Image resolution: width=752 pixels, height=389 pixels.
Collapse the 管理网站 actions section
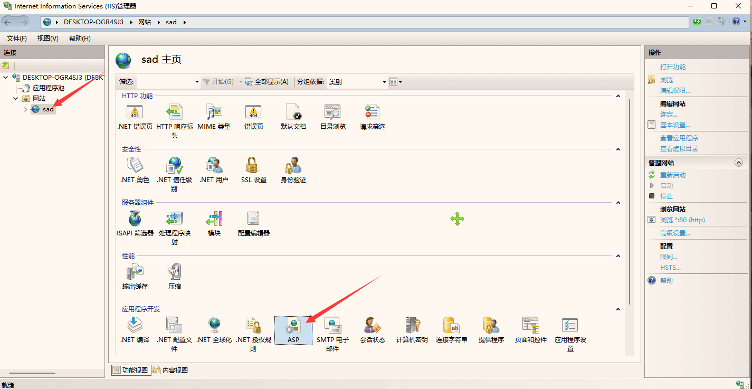tap(739, 163)
